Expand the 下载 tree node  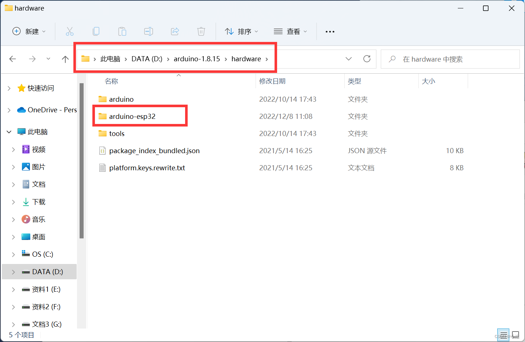14,202
